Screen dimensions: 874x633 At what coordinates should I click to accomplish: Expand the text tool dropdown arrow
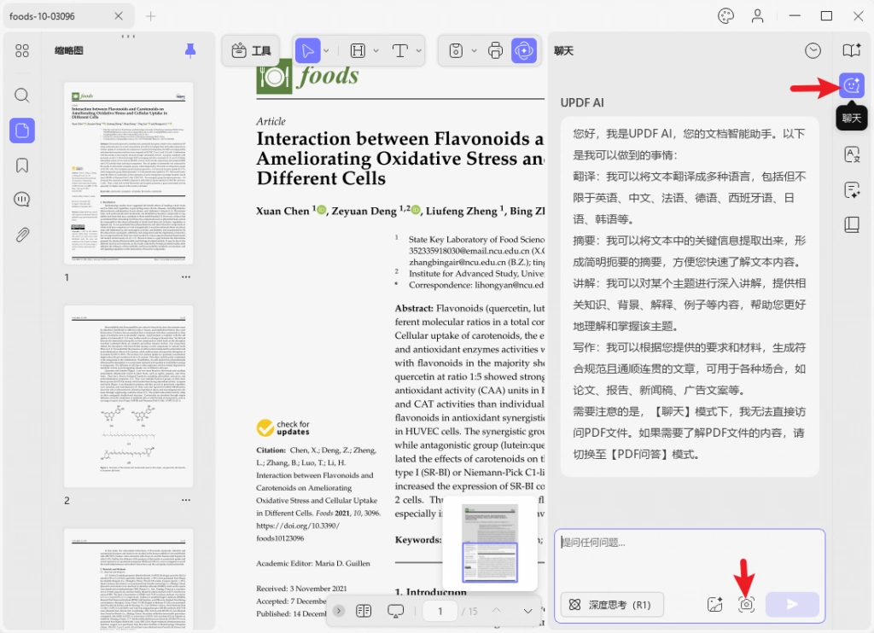[418, 50]
